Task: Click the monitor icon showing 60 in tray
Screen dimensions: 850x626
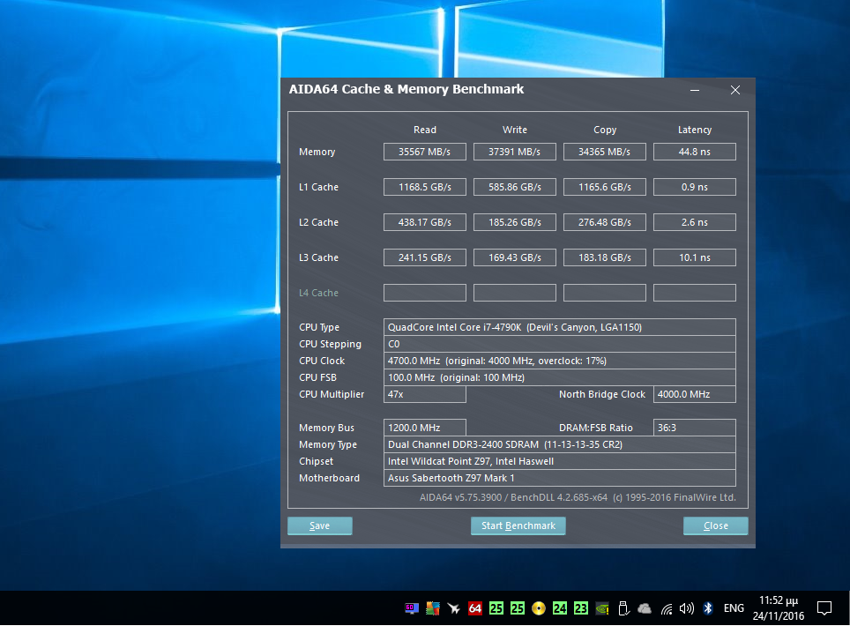Action: 412,608
